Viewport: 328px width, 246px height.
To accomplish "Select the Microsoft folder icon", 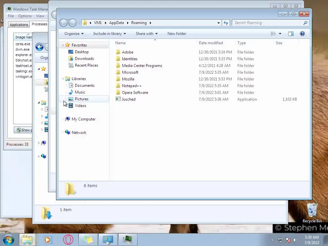I will (118, 72).
